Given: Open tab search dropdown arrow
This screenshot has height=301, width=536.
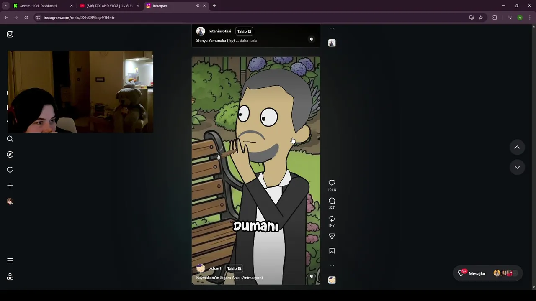Looking at the screenshot, I should tap(5, 6).
